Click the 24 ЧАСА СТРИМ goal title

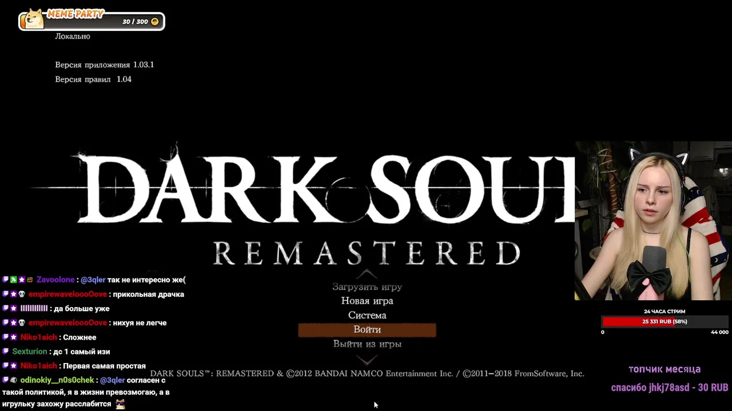(665, 312)
